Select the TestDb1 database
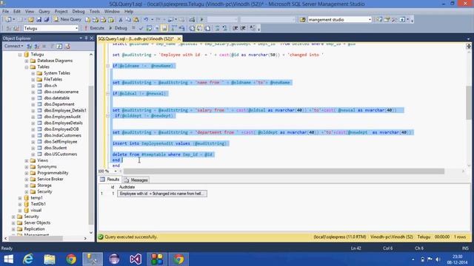Image resolution: width=474 pixels, height=266 pixels. tap(38, 204)
